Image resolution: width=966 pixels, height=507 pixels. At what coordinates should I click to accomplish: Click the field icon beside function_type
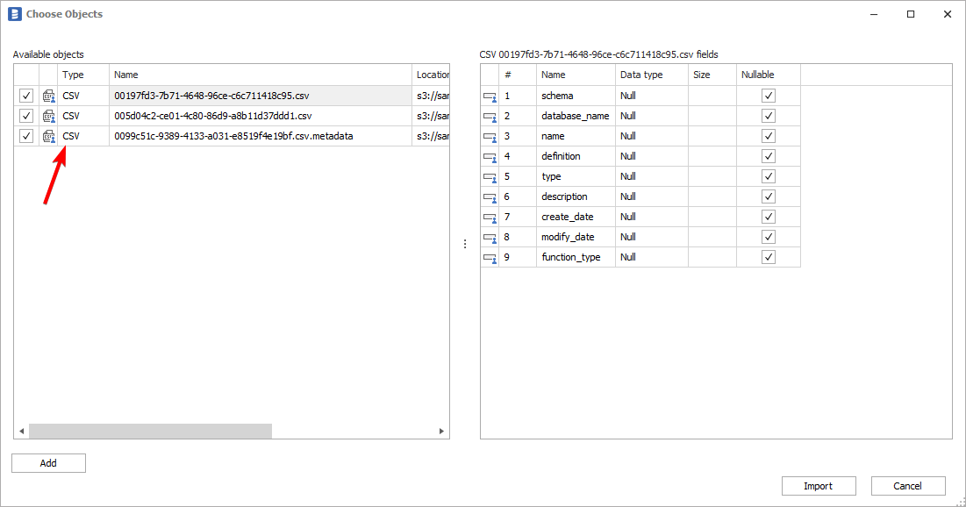click(x=490, y=256)
